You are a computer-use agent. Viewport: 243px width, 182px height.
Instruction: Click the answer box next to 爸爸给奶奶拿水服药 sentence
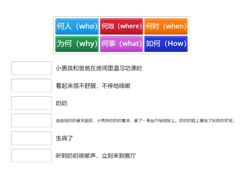pos(31,120)
